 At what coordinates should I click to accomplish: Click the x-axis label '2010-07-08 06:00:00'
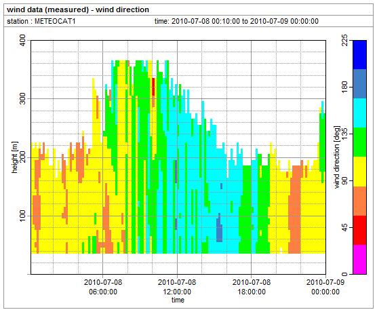click(x=103, y=287)
